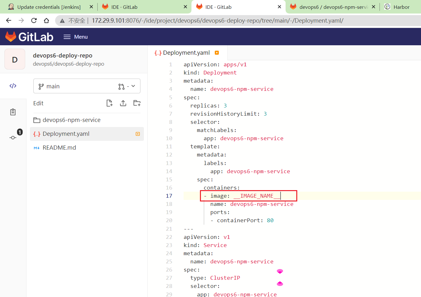Close the devops6-npm-service browser tab
Viewport: 421px width, 297px height.
373,7
